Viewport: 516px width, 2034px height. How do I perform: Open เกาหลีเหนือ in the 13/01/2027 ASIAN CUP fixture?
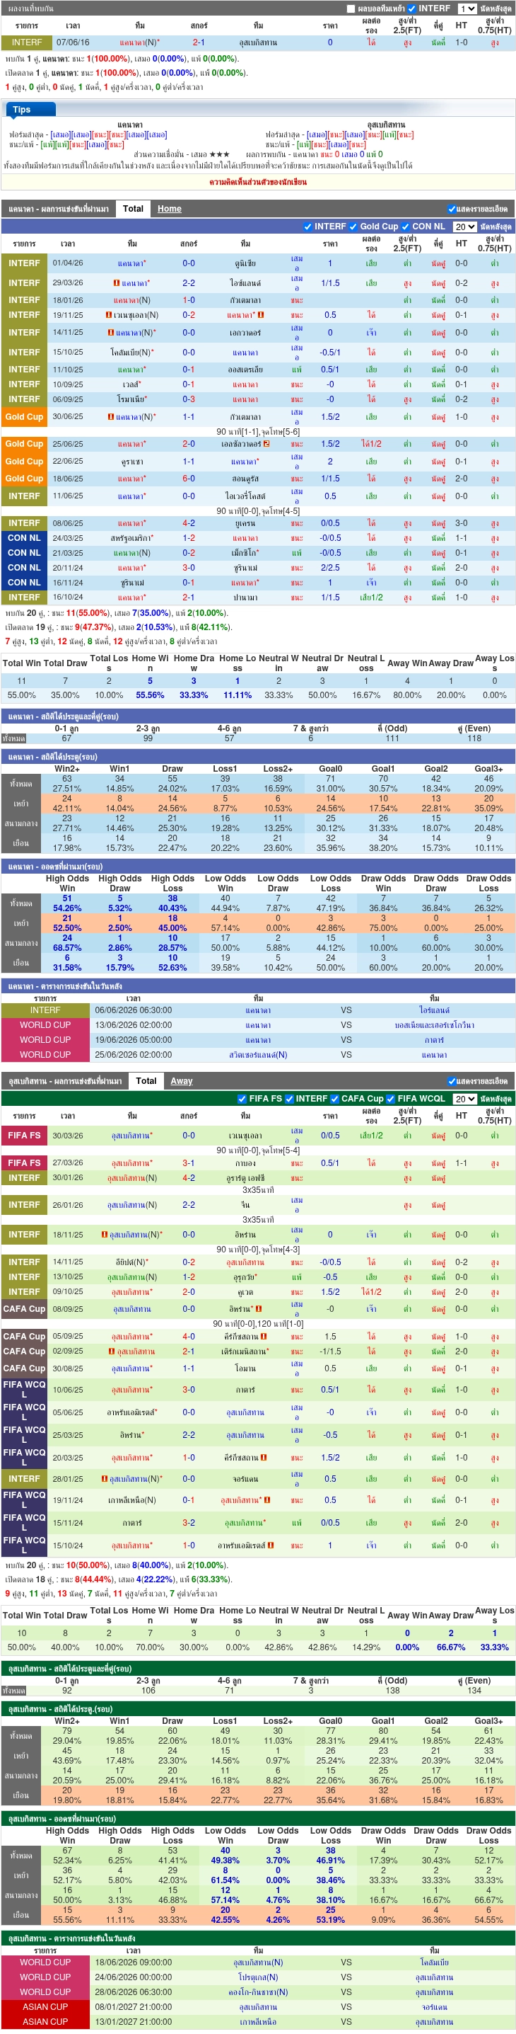(x=259, y=2022)
